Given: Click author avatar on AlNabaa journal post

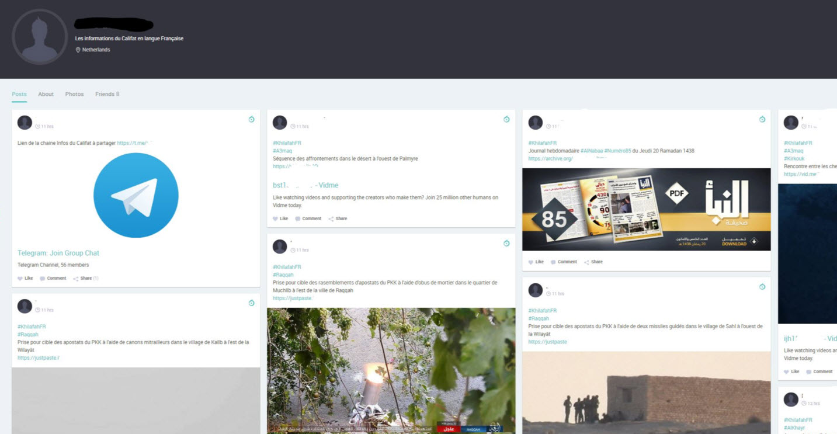Looking at the screenshot, I should click(536, 123).
